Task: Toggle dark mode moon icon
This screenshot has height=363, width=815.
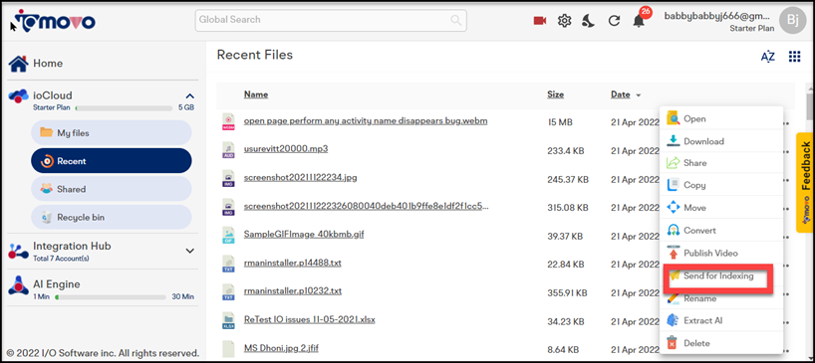Action: (589, 21)
